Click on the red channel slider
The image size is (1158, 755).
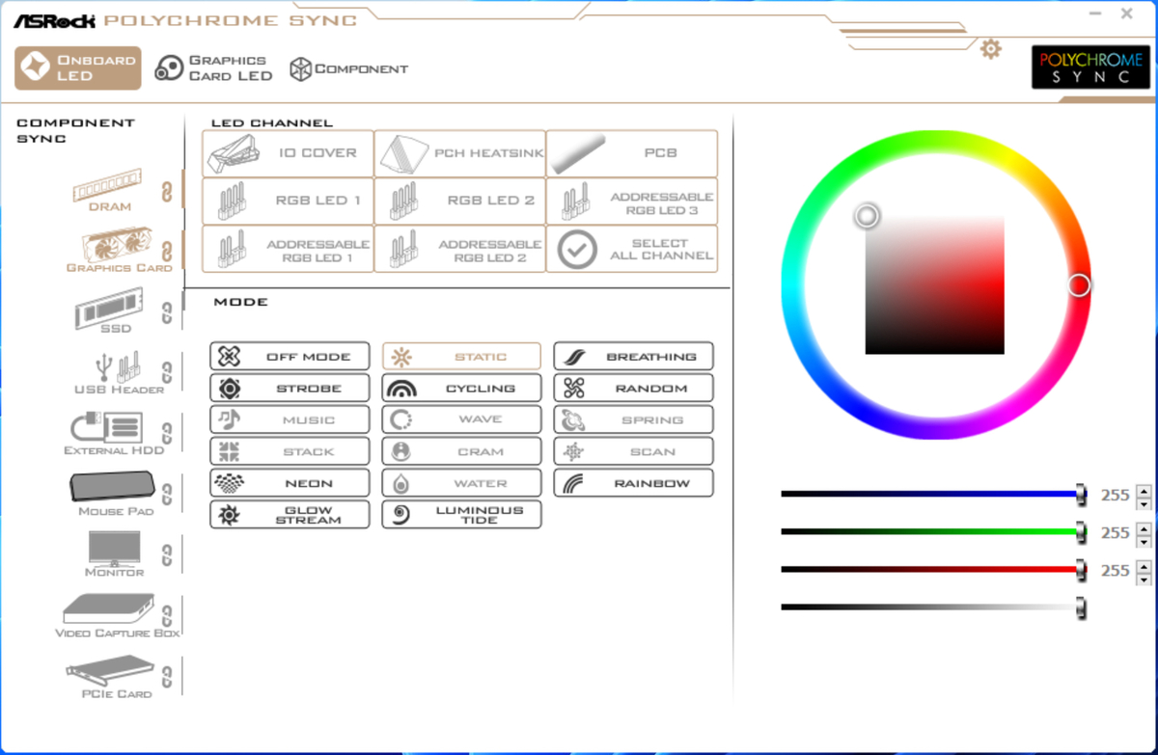pos(933,569)
